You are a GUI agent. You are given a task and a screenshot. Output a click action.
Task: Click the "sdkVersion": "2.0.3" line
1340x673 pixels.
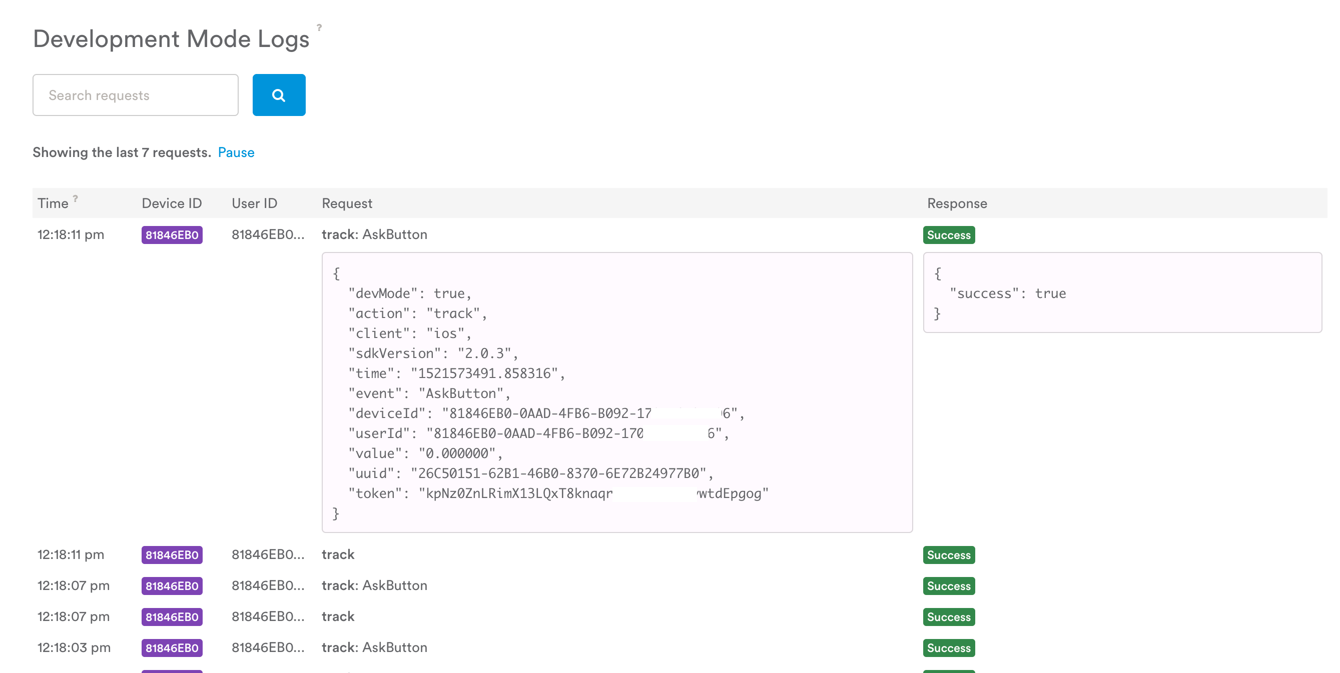(433, 353)
